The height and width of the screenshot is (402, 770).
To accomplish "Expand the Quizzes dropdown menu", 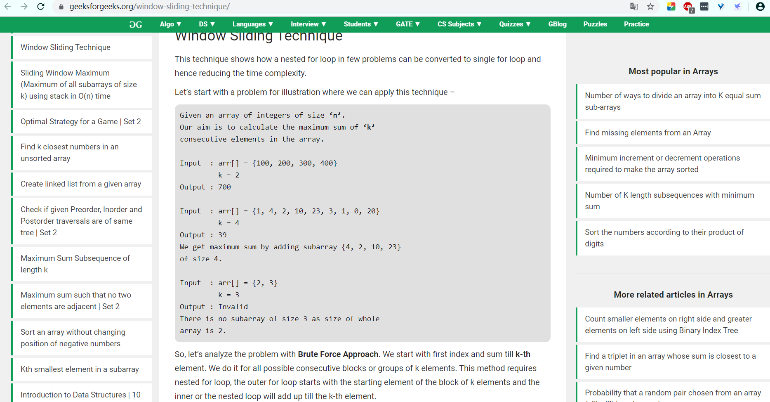I will pyautogui.click(x=515, y=24).
